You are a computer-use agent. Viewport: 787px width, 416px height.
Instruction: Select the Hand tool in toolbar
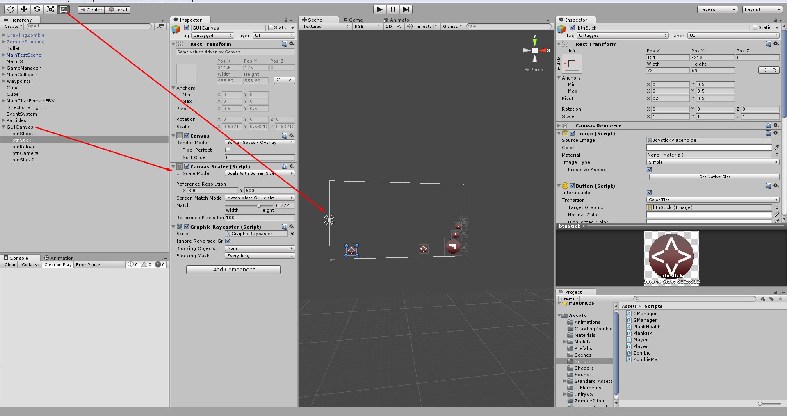(x=11, y=9)
